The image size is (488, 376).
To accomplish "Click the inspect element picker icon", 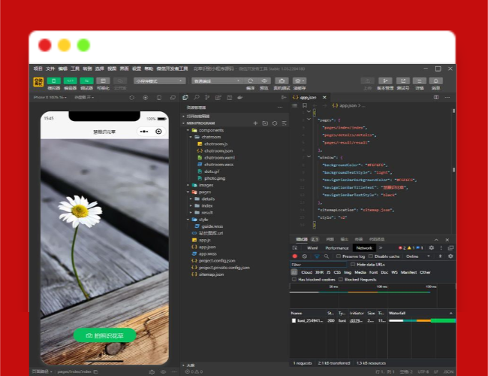I will (x=294, y=247).
